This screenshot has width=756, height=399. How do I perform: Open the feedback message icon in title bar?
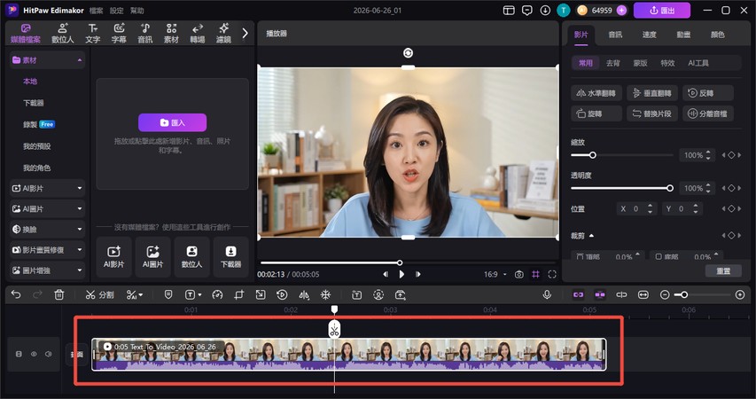tap(527, 10)
